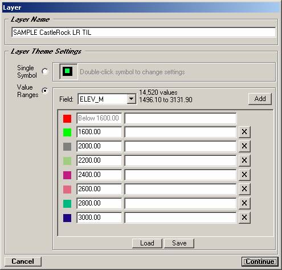Delete the 2000.00 range row
The width and height of the screenshot is (282, 270).
click(x=244, y=146)
